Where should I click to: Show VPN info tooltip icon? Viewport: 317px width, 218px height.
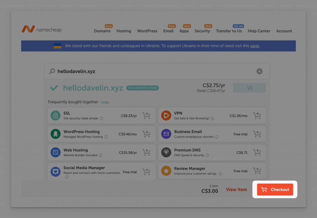pyautogui.click(x=212, y=118)
